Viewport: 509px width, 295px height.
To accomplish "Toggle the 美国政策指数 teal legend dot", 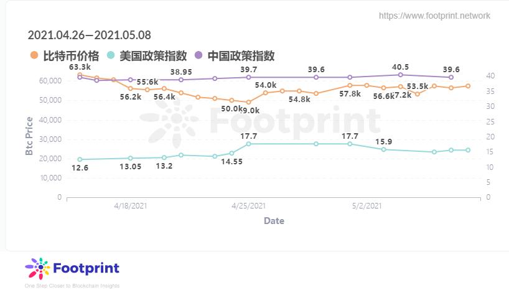I will pyautogui.click(x=111, y=55).
